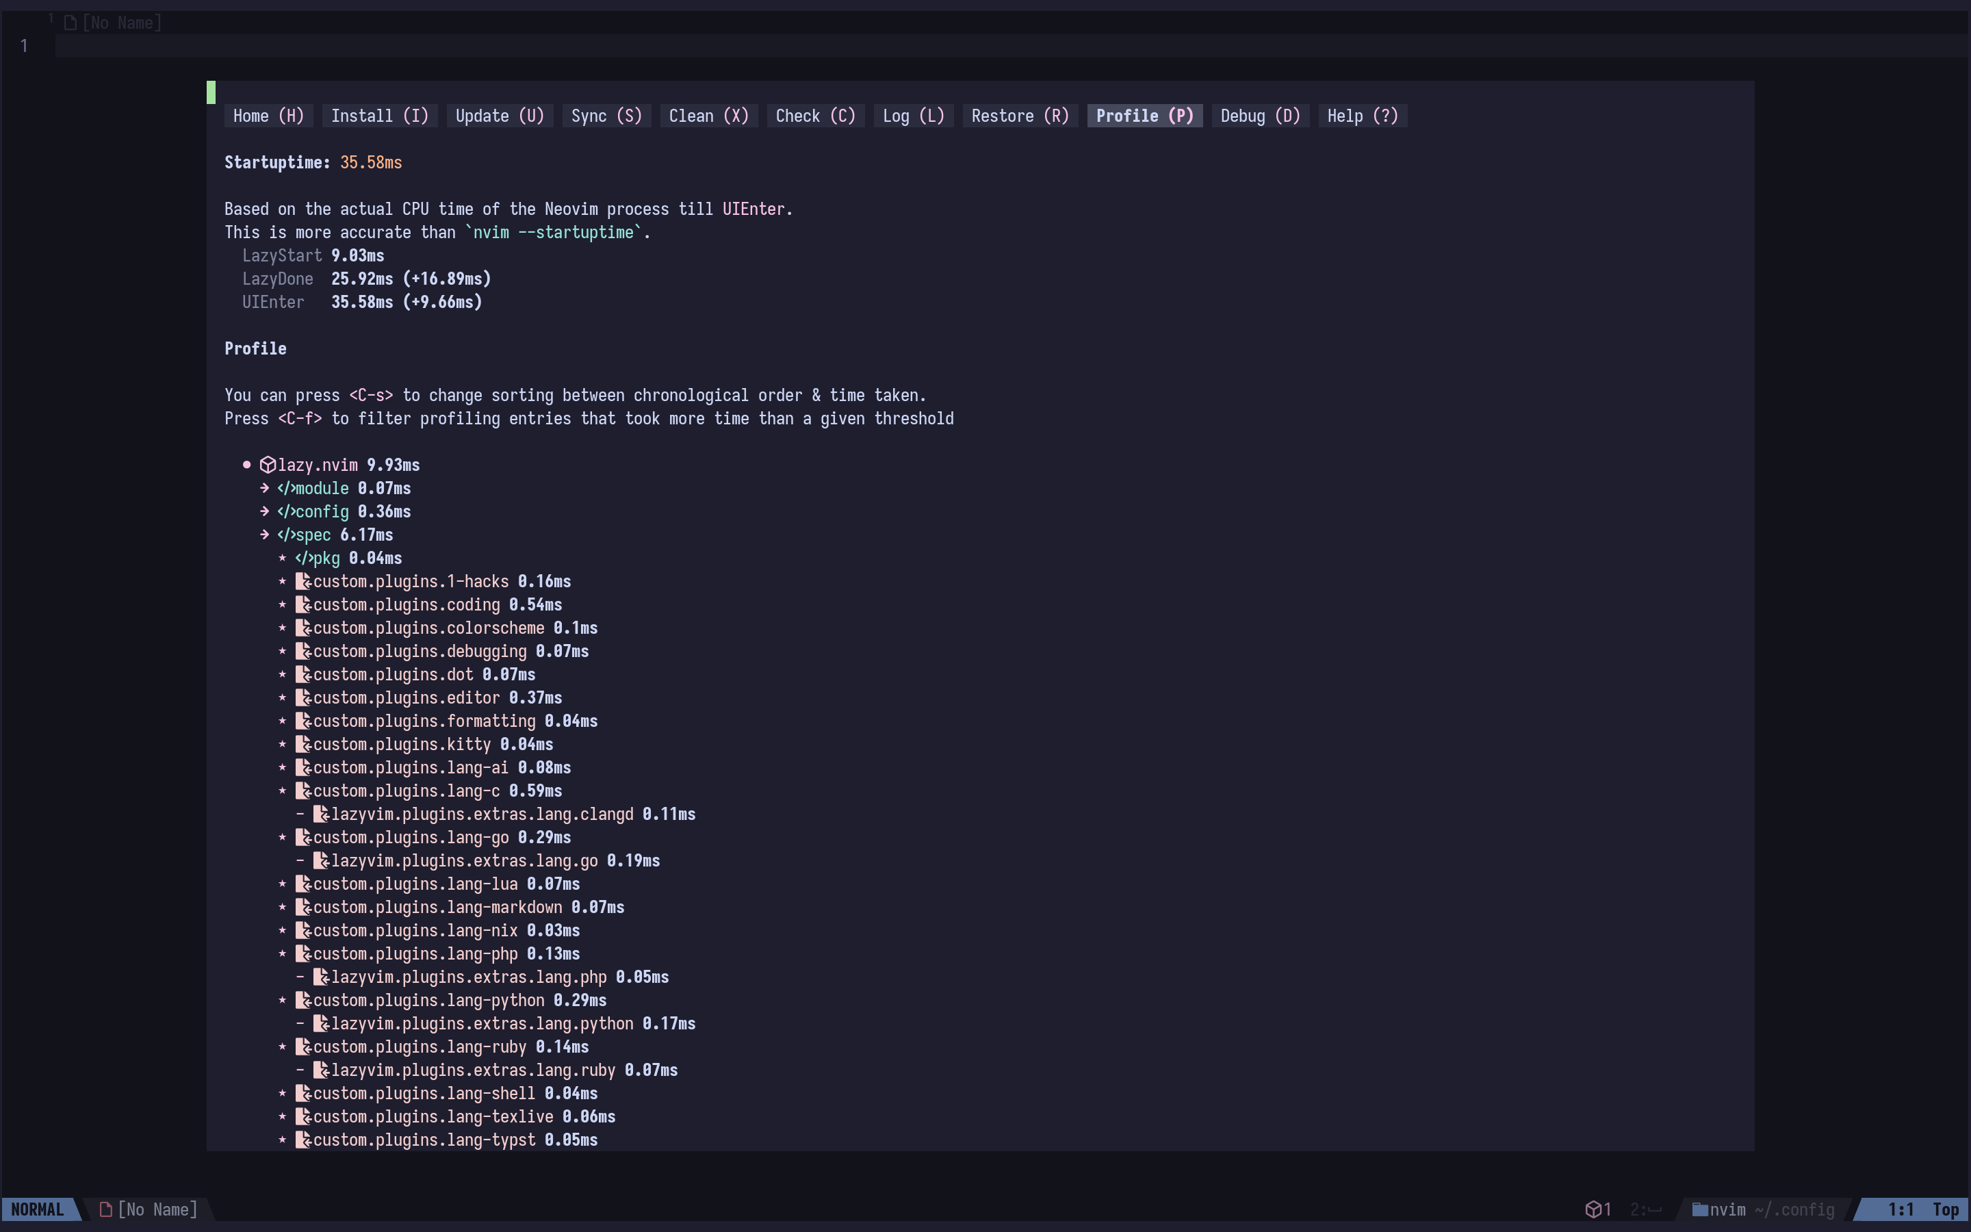Open the Debug (D) tab

(1259, 116)
